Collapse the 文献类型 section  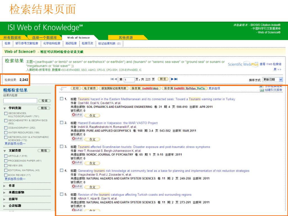(5, 151)
